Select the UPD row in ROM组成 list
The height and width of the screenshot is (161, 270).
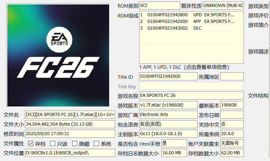(x=191, y=15)
